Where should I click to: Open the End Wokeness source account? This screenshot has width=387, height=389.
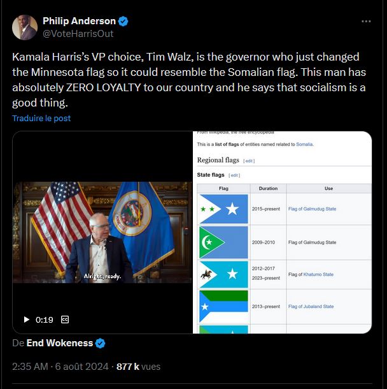[x=60, y=343]
